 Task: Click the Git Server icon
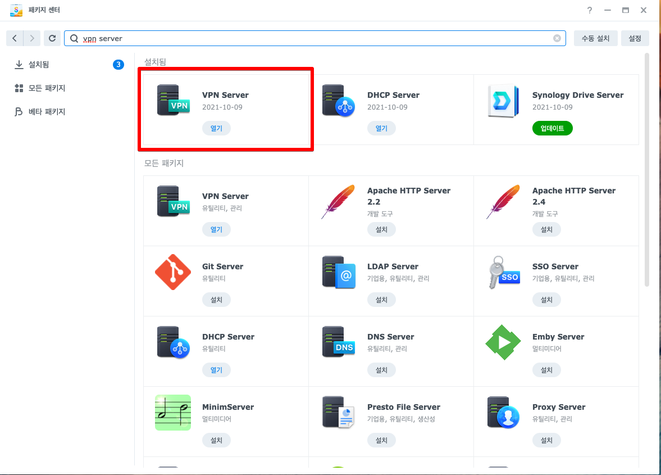click(x=173, y=272)
